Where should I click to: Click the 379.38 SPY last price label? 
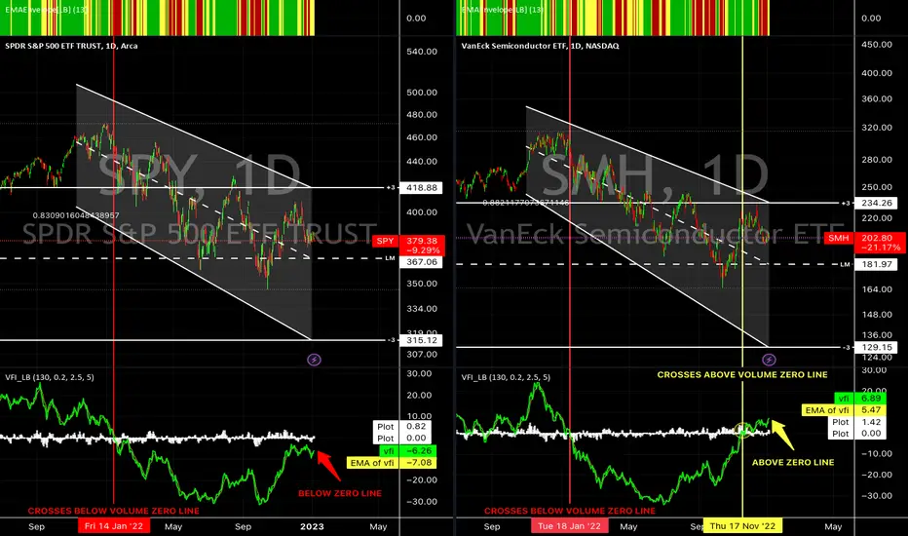(x=422, y=241)
